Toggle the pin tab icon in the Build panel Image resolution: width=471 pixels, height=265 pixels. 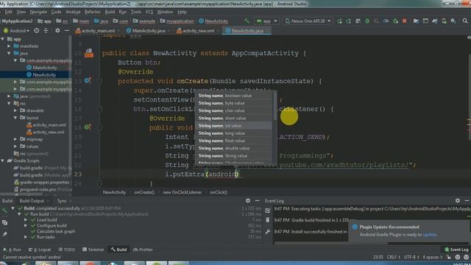[x=4, y=234]
